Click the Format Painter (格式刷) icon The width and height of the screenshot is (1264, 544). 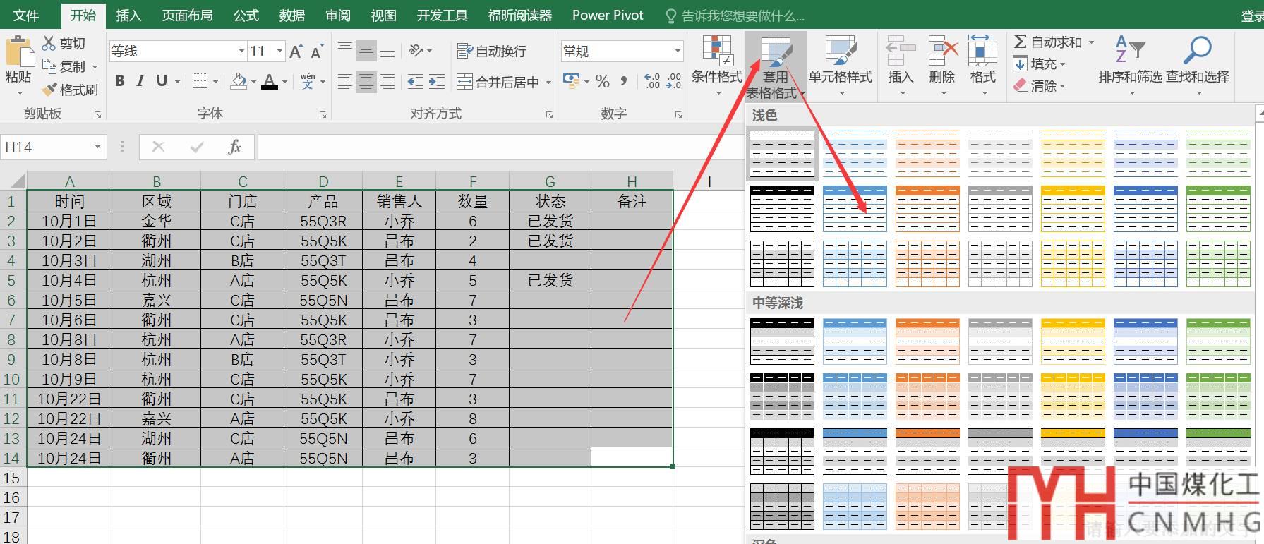point(49,90)
